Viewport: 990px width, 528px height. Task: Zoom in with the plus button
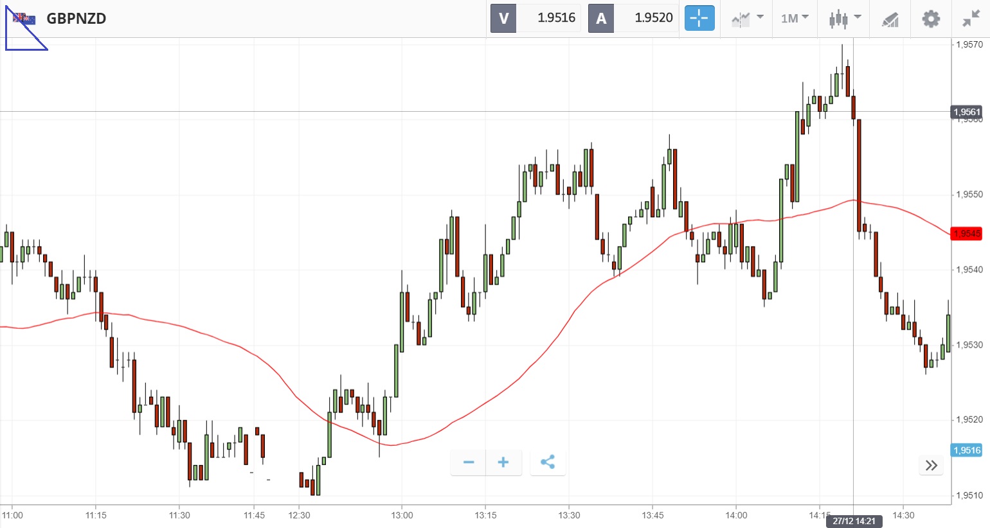[x=503, y=462]
